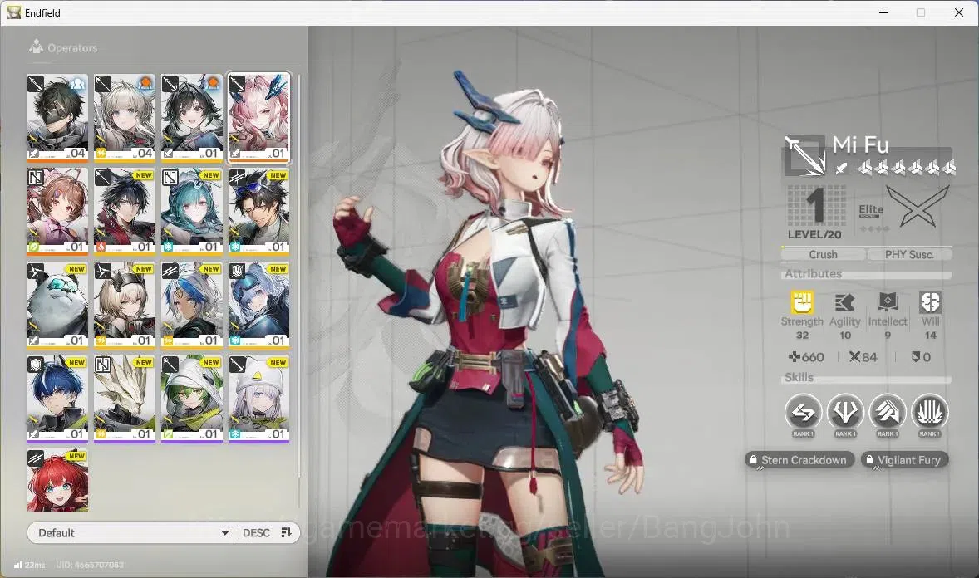Click the UID number text
This screenshot has height=578, width=979.
(90, 565)
